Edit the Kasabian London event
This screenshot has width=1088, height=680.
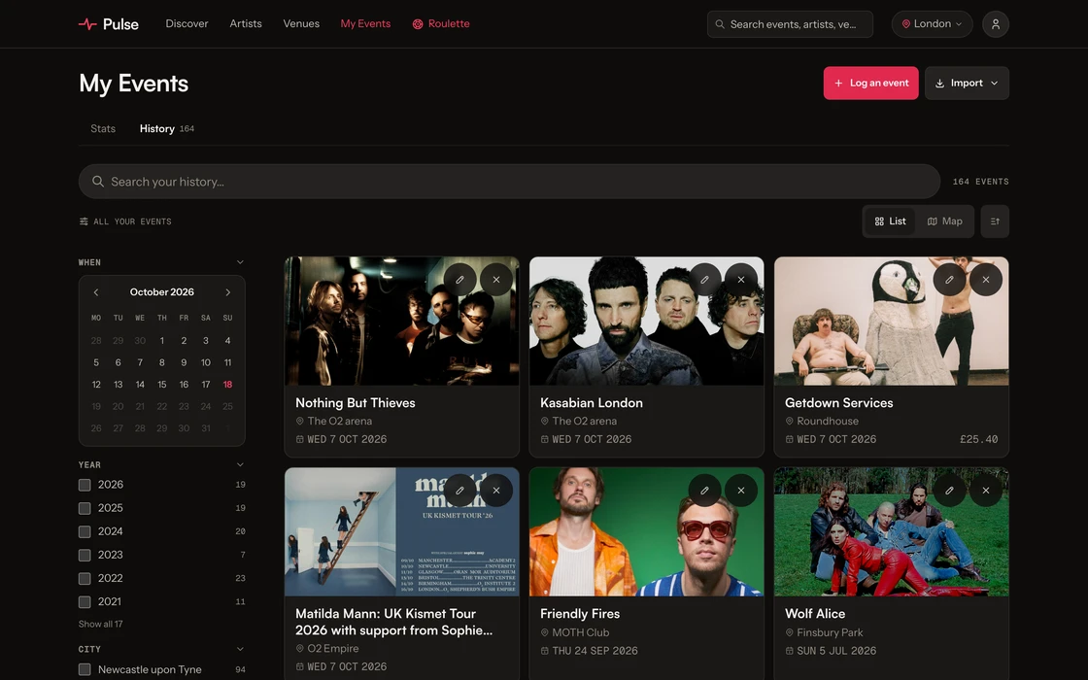704,280
